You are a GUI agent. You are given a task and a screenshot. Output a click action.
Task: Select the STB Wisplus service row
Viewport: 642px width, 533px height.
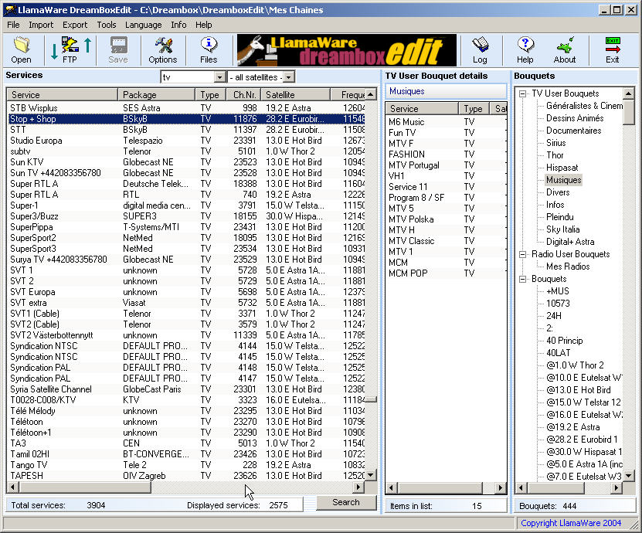click(186, 108)
